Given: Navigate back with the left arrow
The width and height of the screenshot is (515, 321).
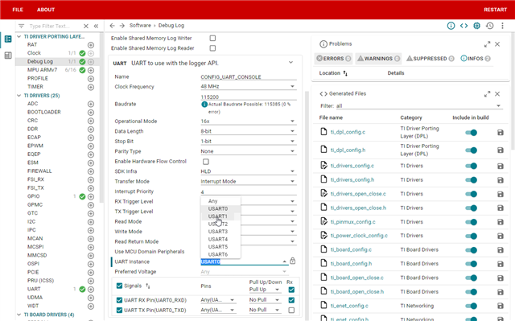Looking at the screenshot, I should 113,25.
